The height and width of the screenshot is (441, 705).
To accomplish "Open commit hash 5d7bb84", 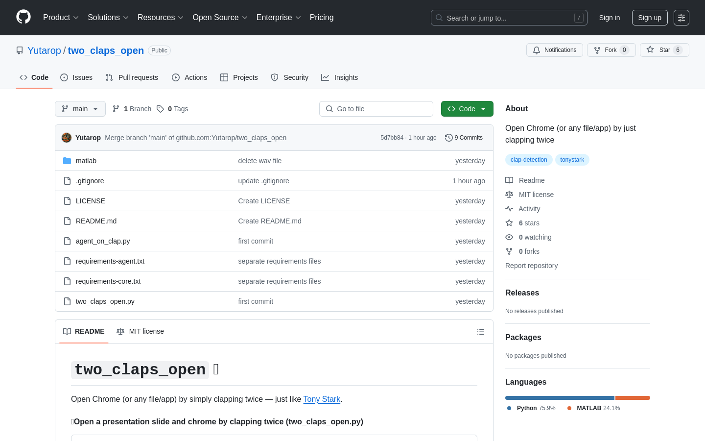I will pyautogui.click(x=392, y=138).
